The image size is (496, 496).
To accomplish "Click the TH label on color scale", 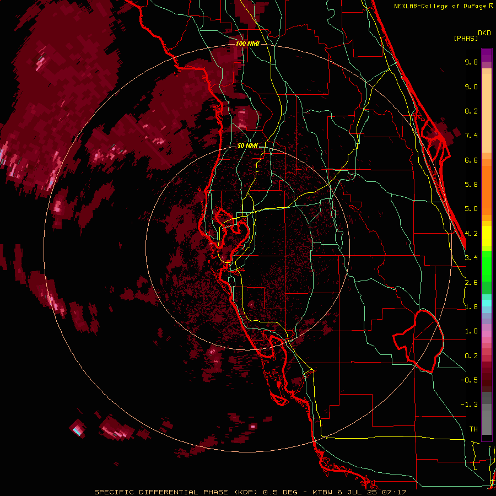I will [473, 429].
